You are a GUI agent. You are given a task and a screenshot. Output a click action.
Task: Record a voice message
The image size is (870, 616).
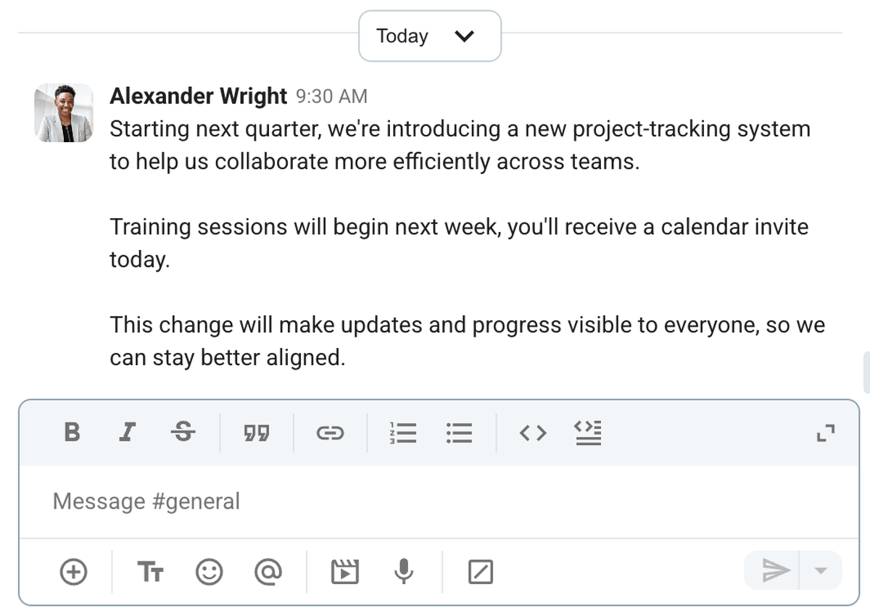point(404,571)
